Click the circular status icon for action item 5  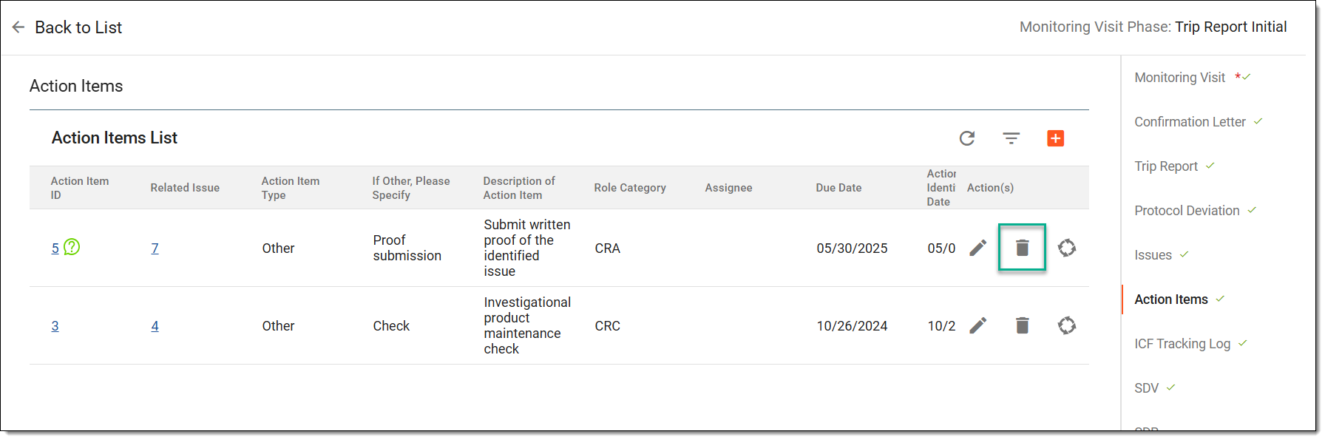coord(1067,248)
